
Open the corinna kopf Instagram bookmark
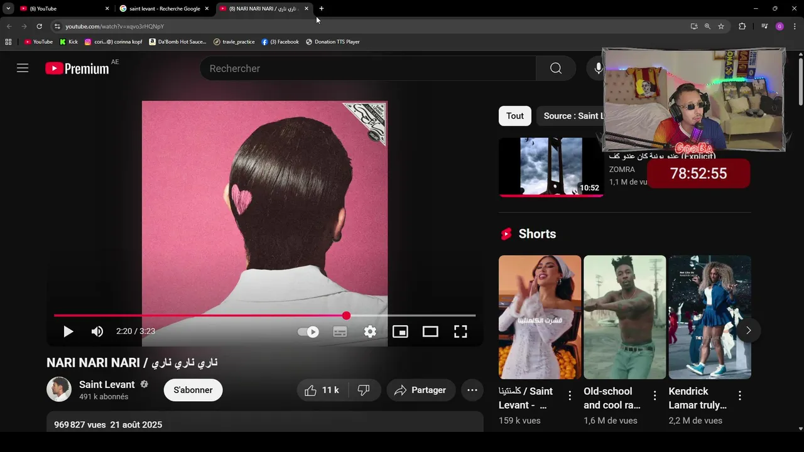tap(114, 42)
